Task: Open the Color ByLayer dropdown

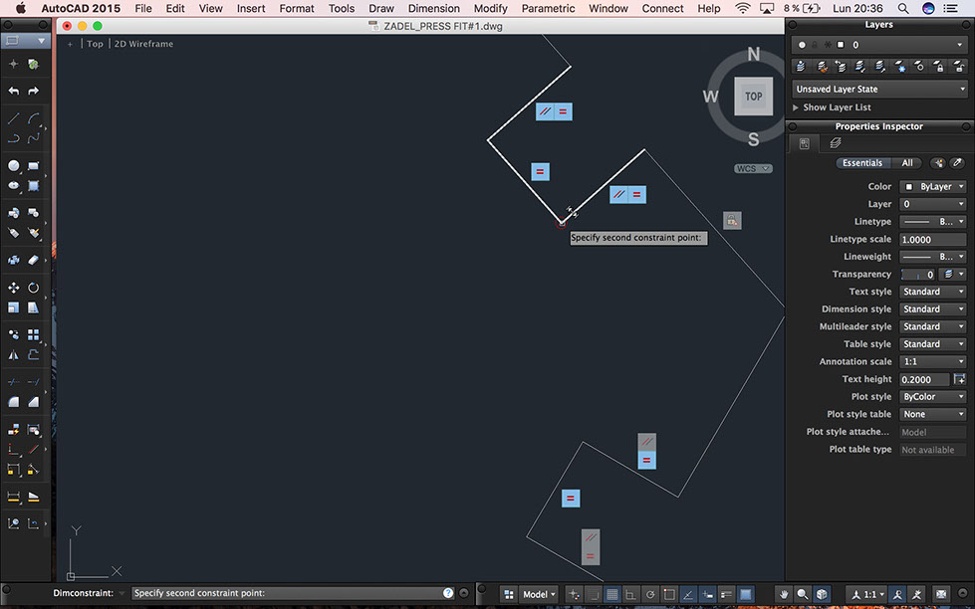Action: click(933, 186)
